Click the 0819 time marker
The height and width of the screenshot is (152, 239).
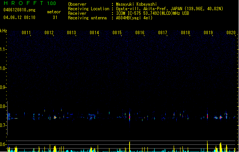click(x=208, y=32)
